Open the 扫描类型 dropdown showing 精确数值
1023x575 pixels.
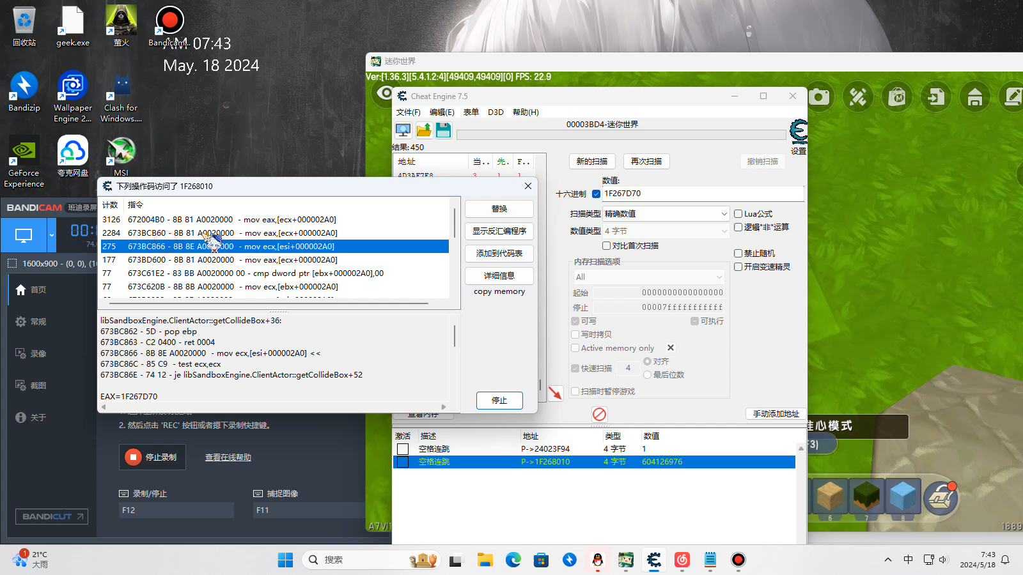(x=666, y=214)
